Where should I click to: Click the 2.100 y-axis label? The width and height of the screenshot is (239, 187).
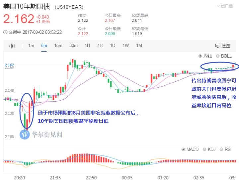pos(9,137)
